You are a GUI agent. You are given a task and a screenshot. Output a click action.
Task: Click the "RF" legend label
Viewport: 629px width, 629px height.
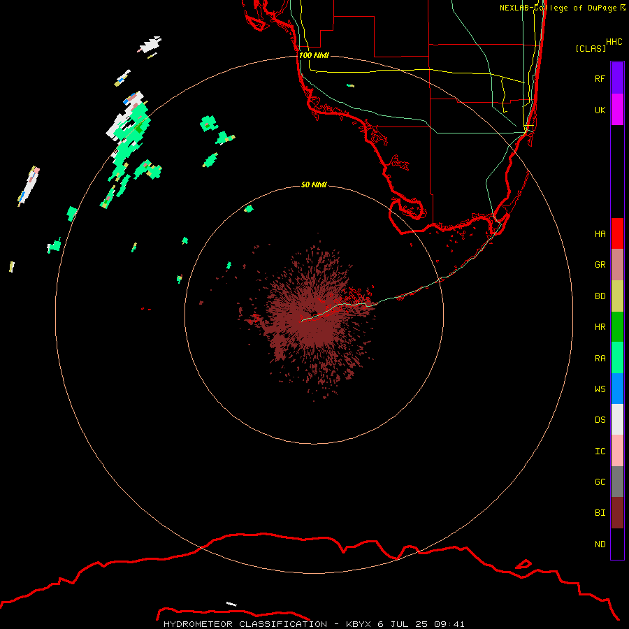point(600,78)
